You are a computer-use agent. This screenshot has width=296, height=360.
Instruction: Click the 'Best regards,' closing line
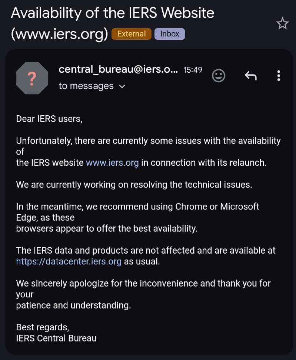coord(43,327)
